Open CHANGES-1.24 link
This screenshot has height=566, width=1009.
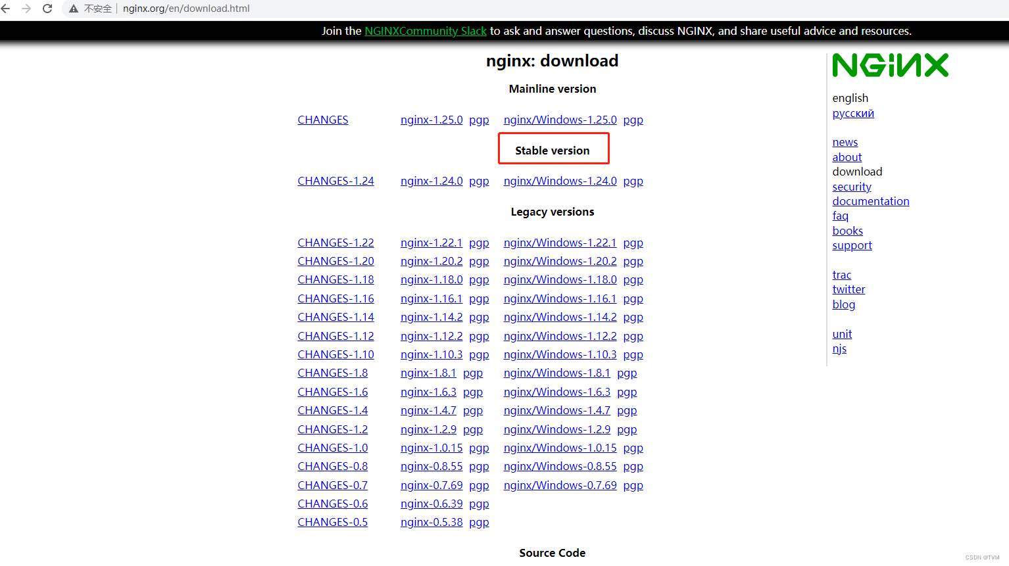335,181
